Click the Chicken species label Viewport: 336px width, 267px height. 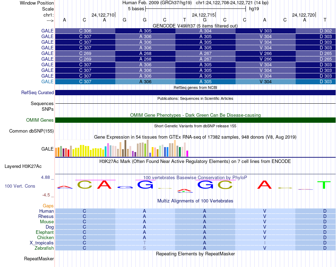(x=45, y=237)
